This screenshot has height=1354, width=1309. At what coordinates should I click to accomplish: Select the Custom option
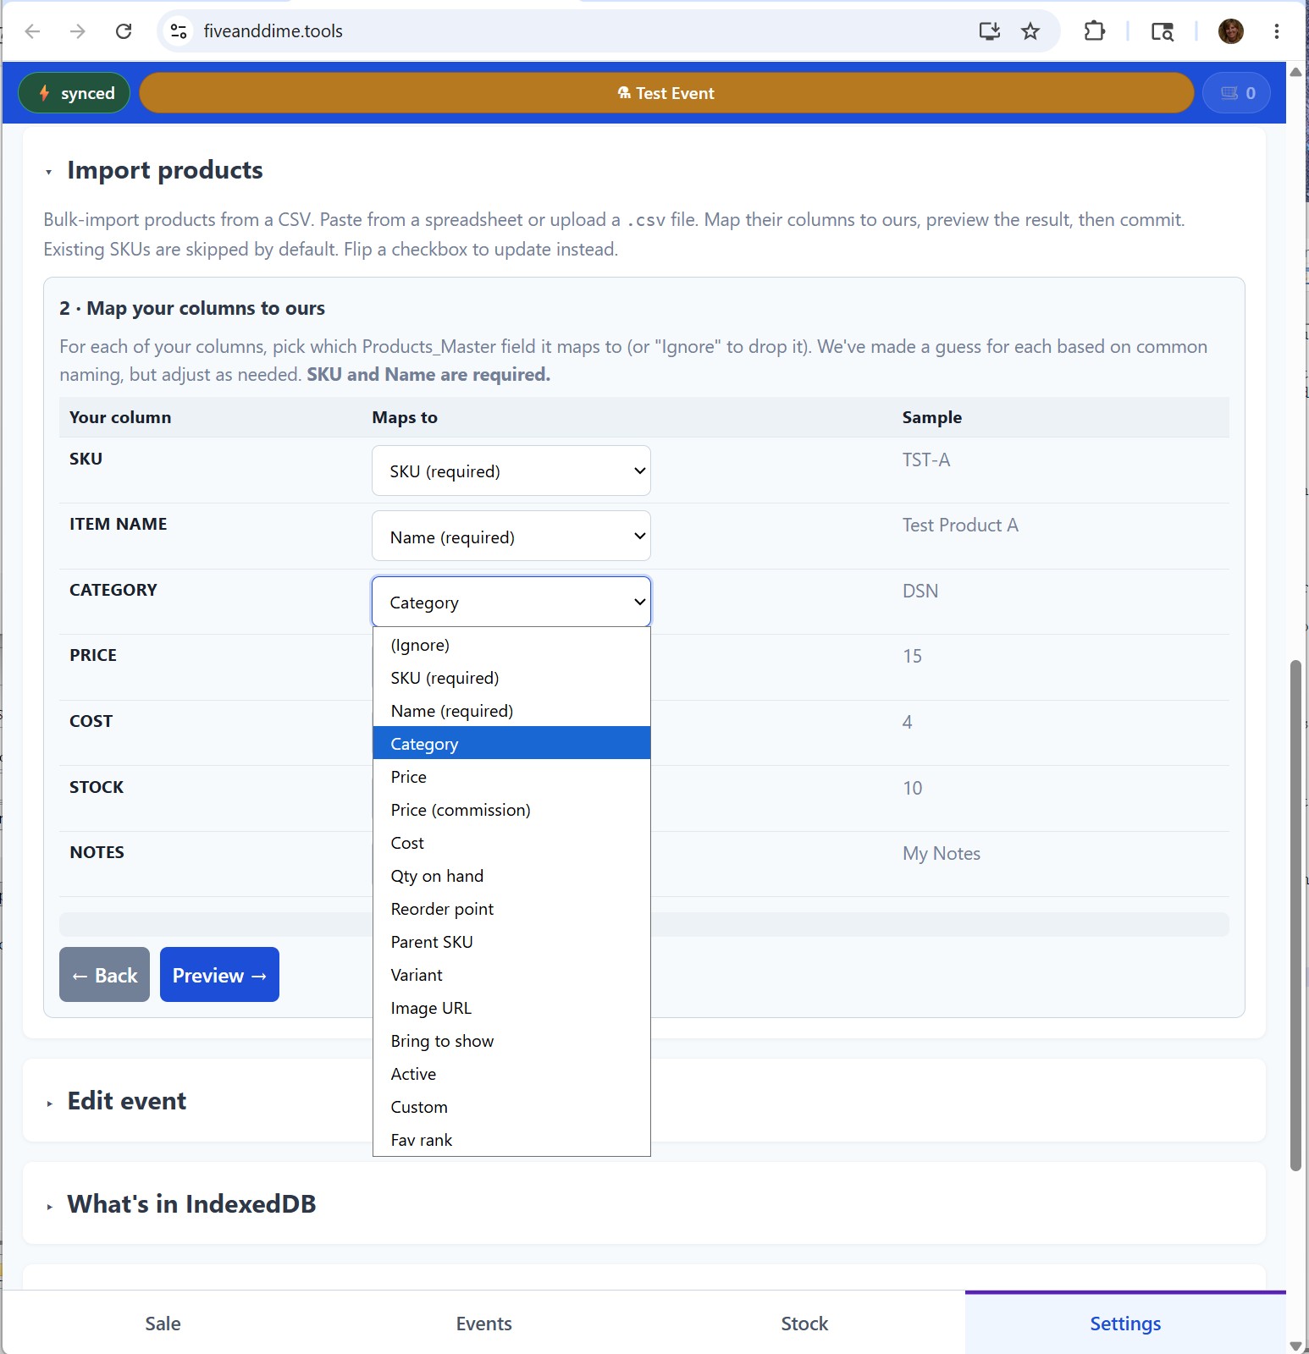511,1107
